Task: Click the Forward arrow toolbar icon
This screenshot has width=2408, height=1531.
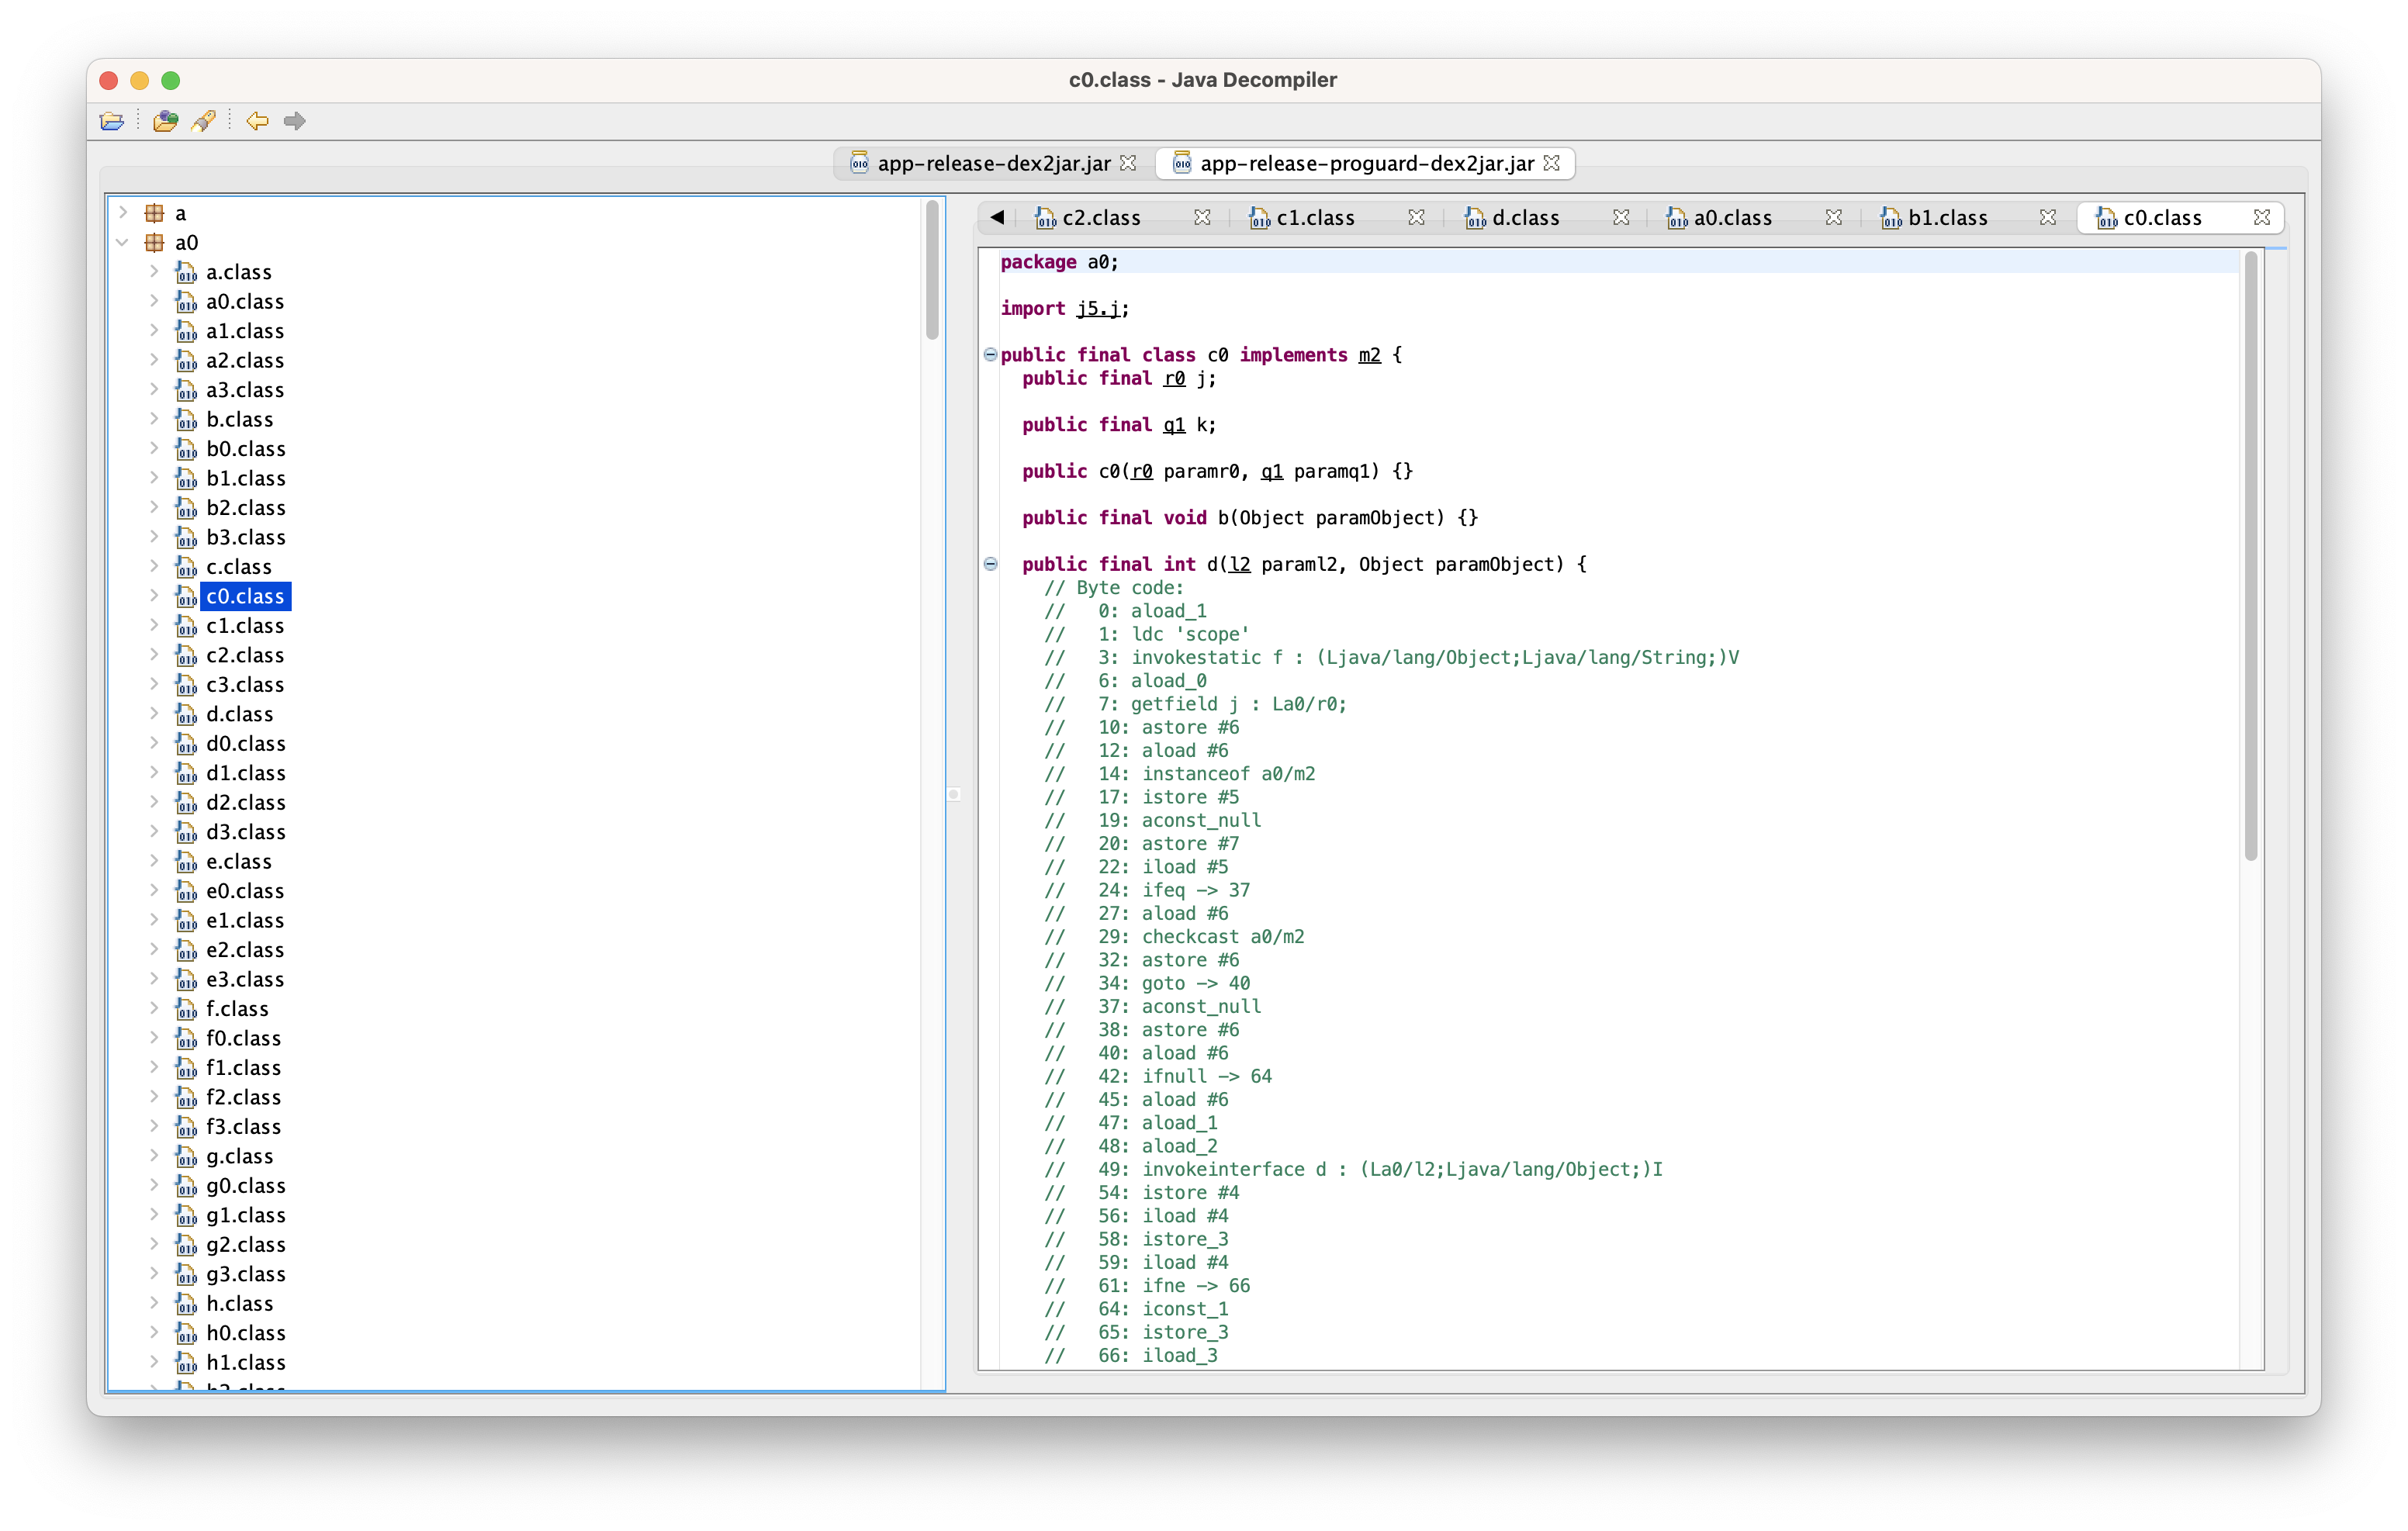Action: point(294,121)
